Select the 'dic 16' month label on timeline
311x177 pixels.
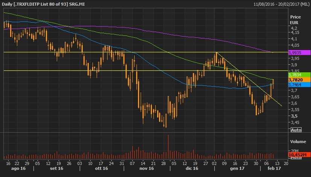pyautogui.click(x=191, y=169)
